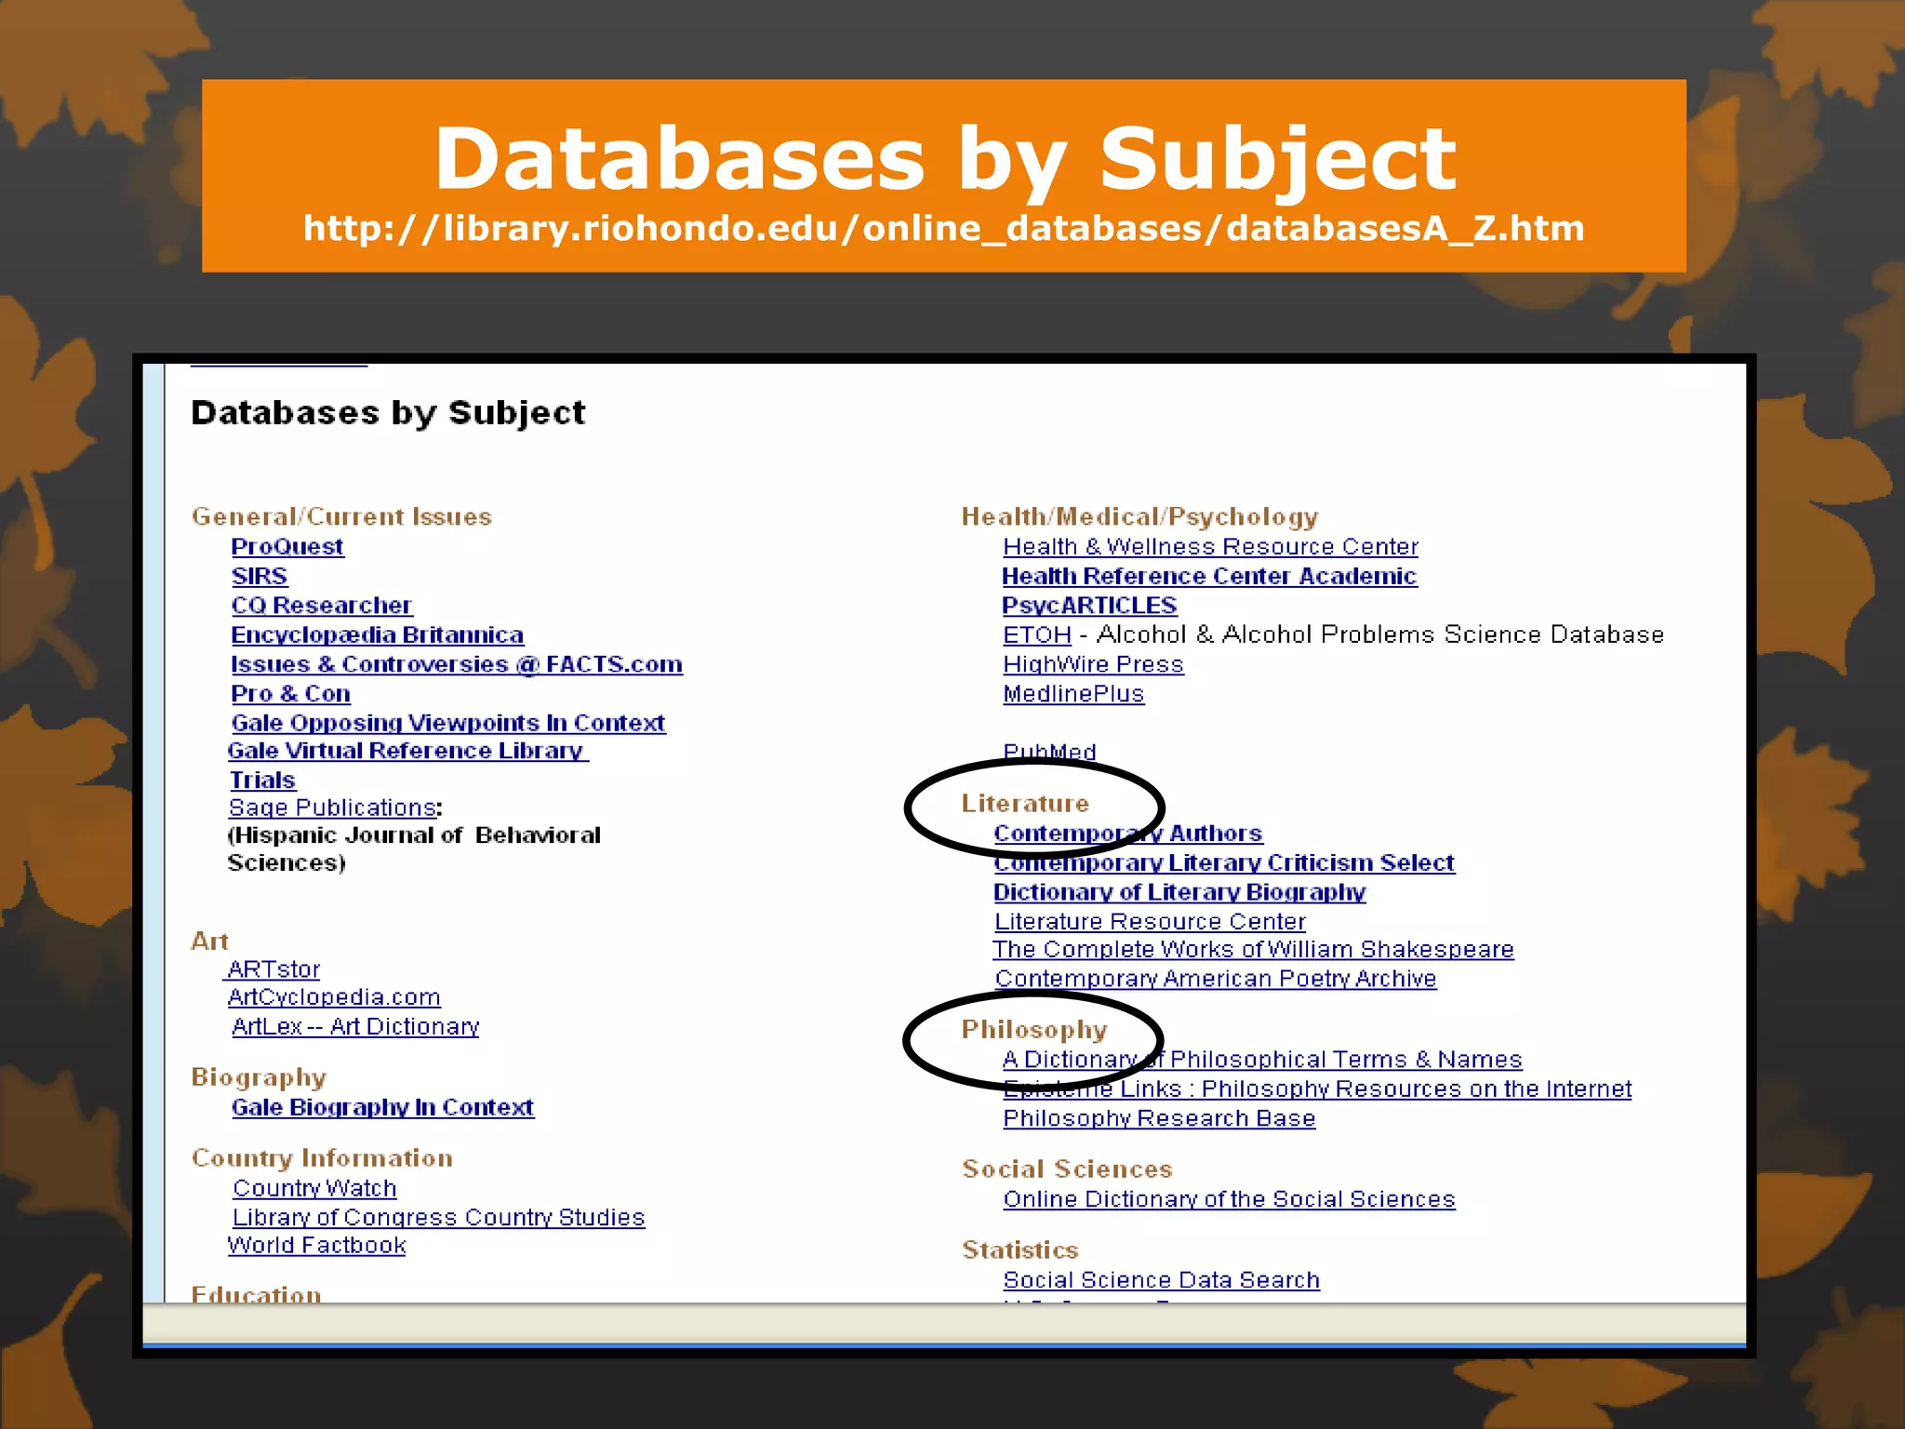Open Philosophy Research Base link
Image resolution: width=1905 pixels, height=1429 pixels.
(1159, 1118)
